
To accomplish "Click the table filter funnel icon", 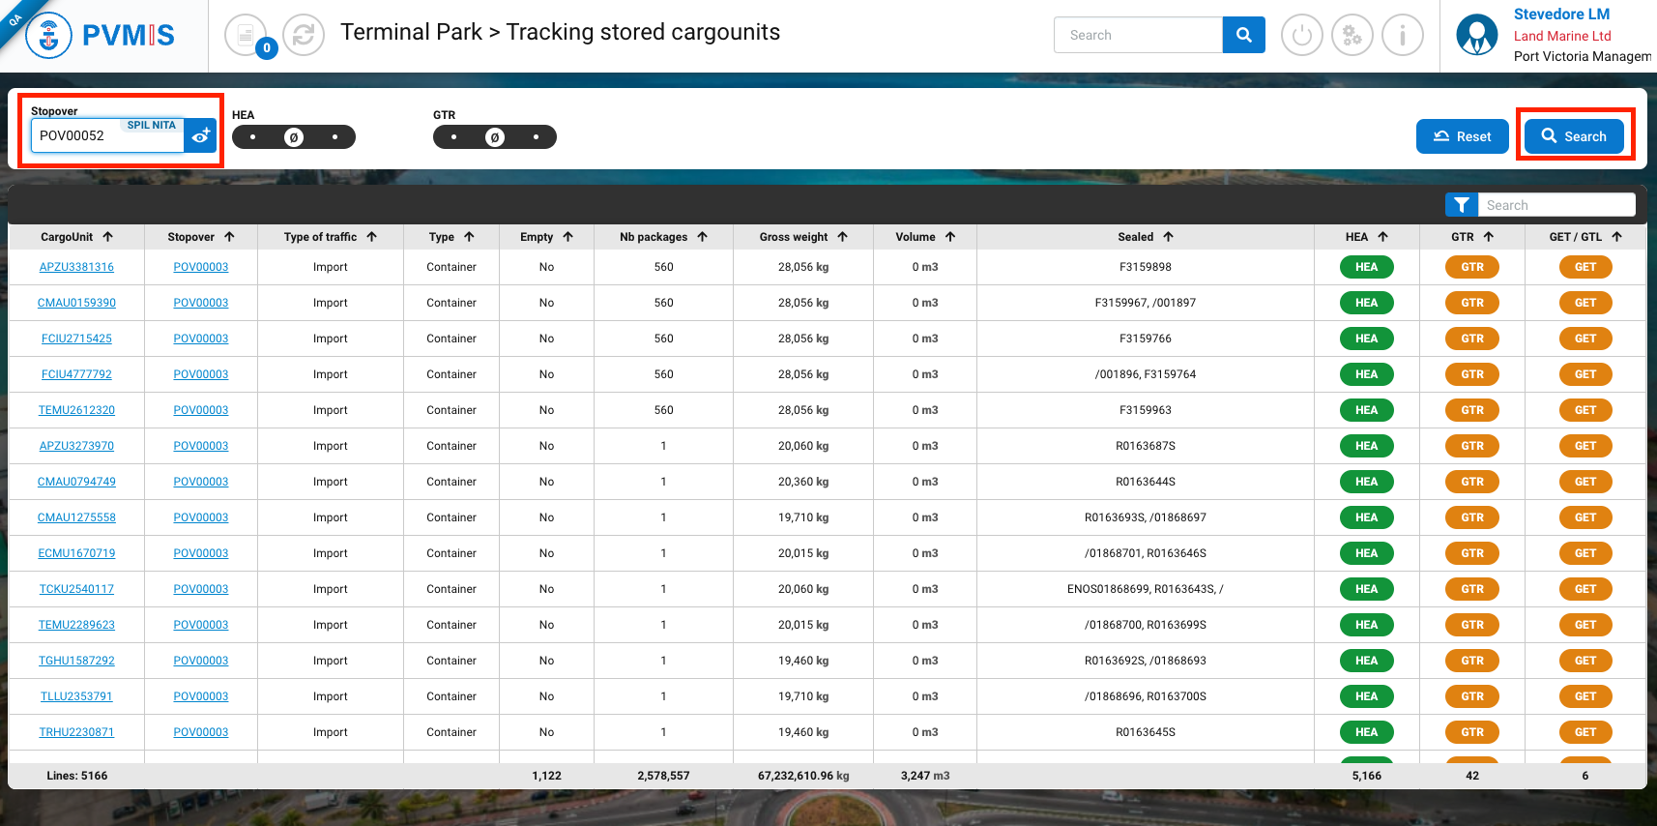I will (x=1461, y=205).
